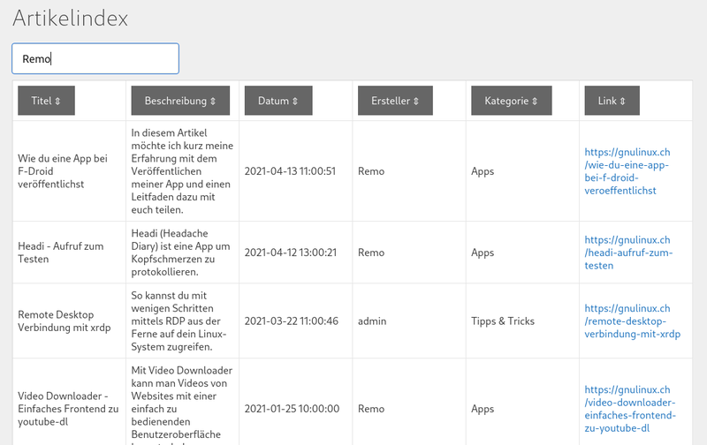Viewport: 707px width, 445px height.
Task: Open the headi-aufruf-zum-testen link
Action: point(628,253)
